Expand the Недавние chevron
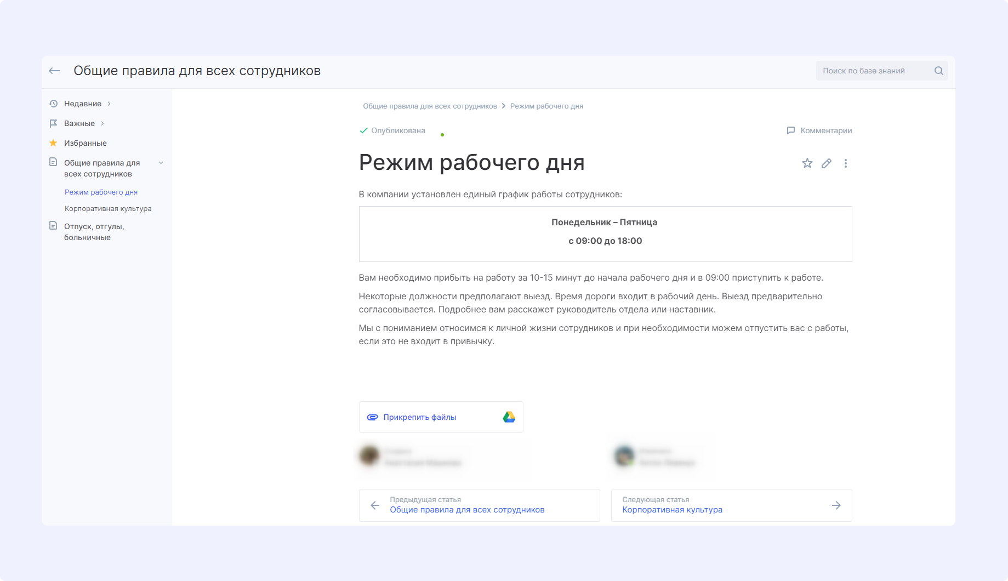Viewport: 1008px width, 581px height. [x=109, y=104]
